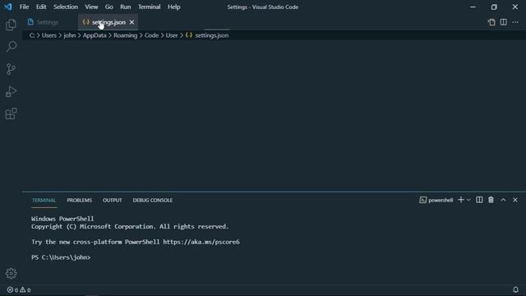Open the Terminal menu
Viewport: 526px width, 296px height.
[150, 7]
